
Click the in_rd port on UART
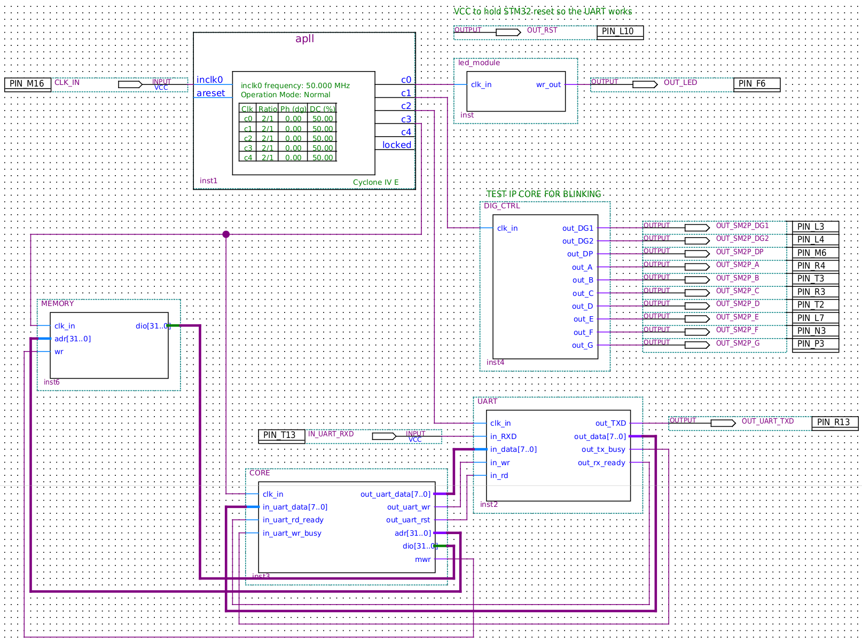499,476
